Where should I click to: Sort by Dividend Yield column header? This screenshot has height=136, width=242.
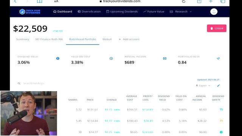pos(164,98)
